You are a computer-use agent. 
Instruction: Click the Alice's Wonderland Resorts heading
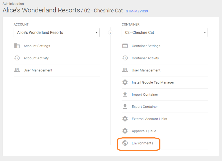click(41, 10)
